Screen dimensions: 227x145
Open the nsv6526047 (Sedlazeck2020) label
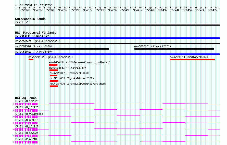coord(69,73)
